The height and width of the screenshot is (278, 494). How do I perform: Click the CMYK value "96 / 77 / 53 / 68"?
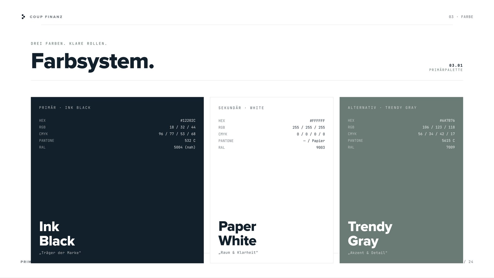pyautogui.click(x=177, y=134)
